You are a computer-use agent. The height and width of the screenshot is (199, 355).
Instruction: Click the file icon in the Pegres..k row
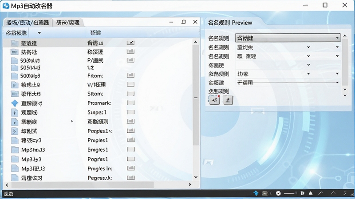coord(15,178)
